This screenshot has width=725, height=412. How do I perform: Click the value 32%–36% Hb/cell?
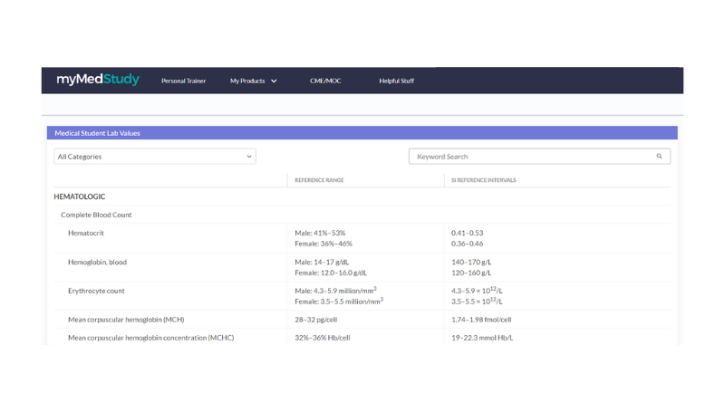323,338
